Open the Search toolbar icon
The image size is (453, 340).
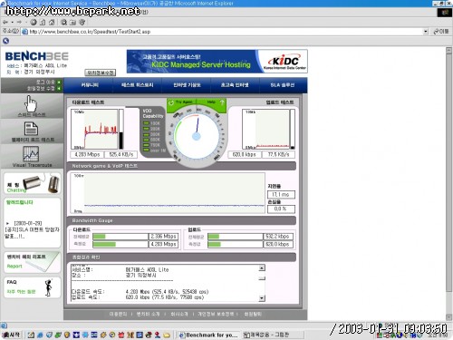63,23
